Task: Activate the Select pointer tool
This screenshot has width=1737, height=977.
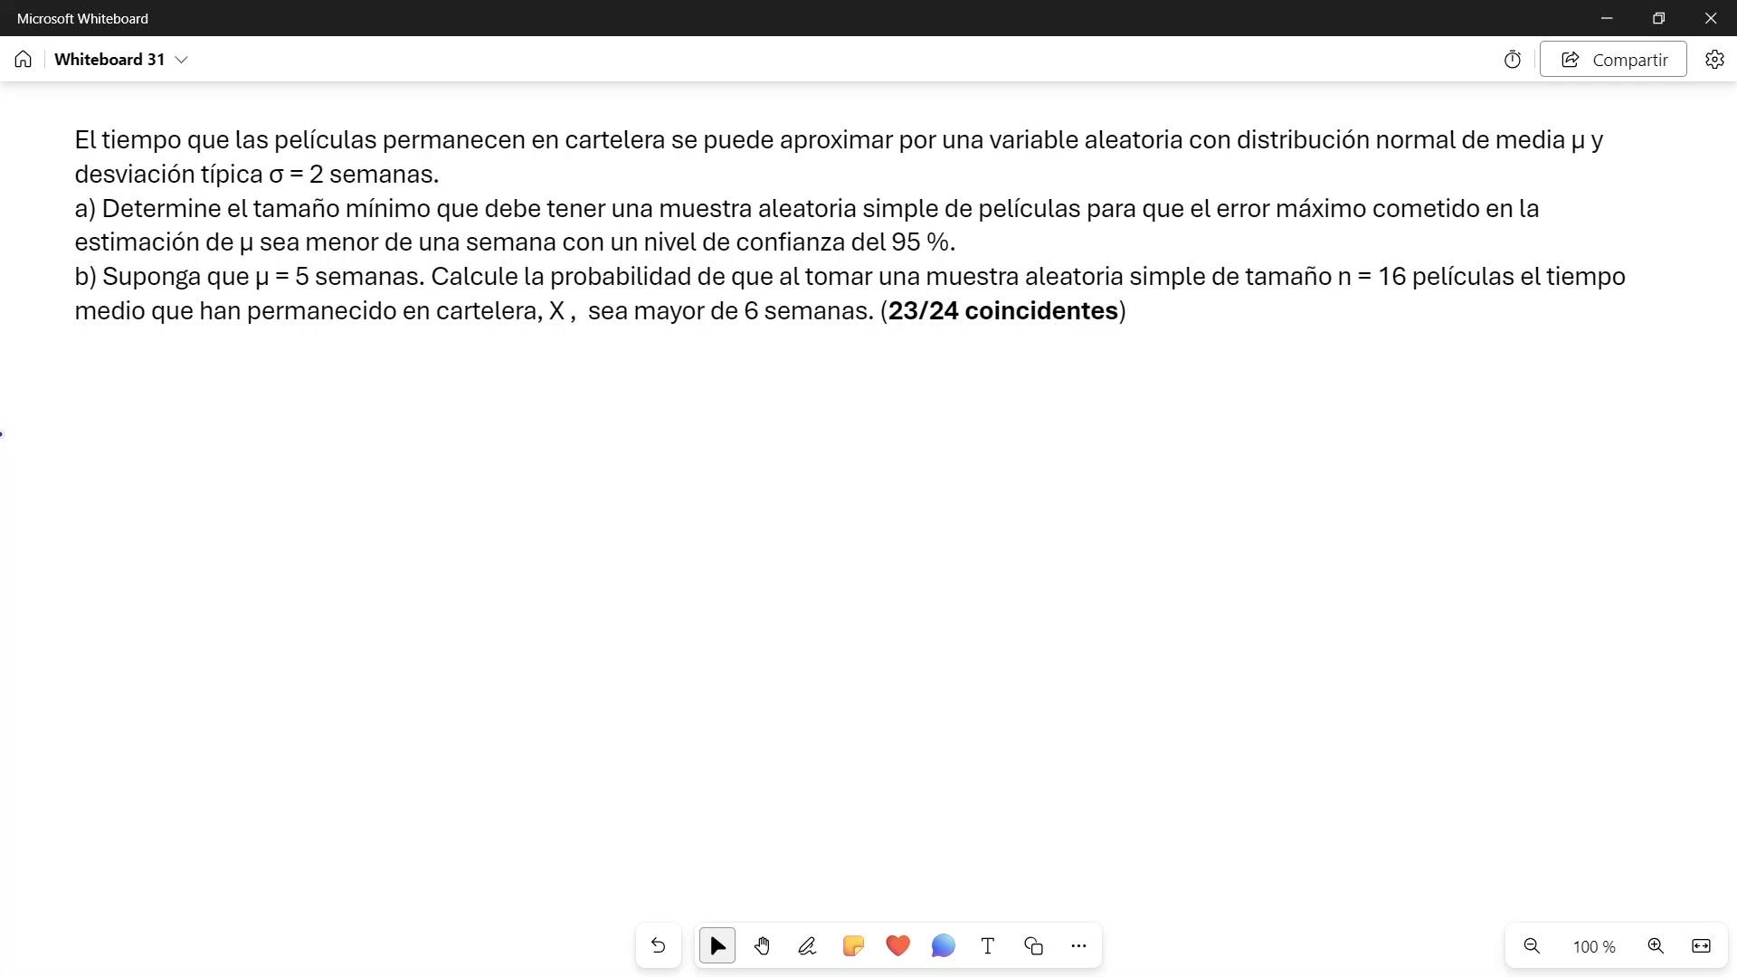Action: [x=717, y=945]
